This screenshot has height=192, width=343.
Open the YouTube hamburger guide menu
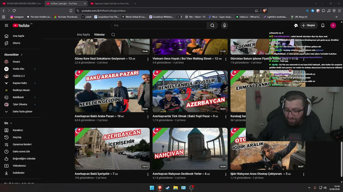click(x=6, y=25)
